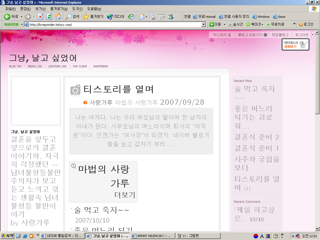Viewport: 320px width, 240px height.
Task: Click 더보기 in 마법의 사랑가루 box
Action: [125, 195]
